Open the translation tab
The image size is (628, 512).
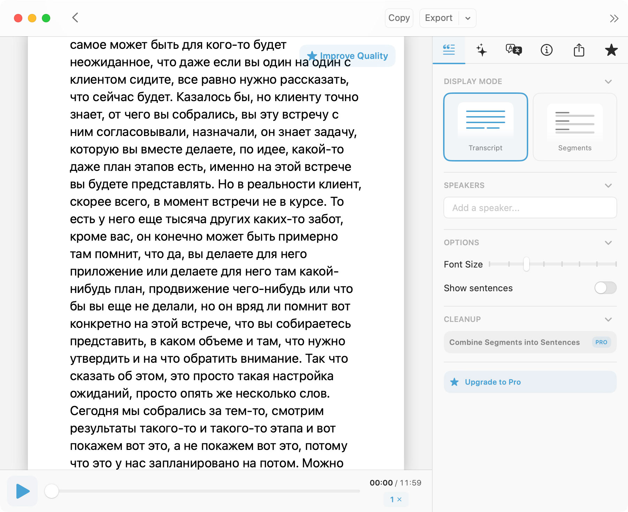click(x=514, y=50)
